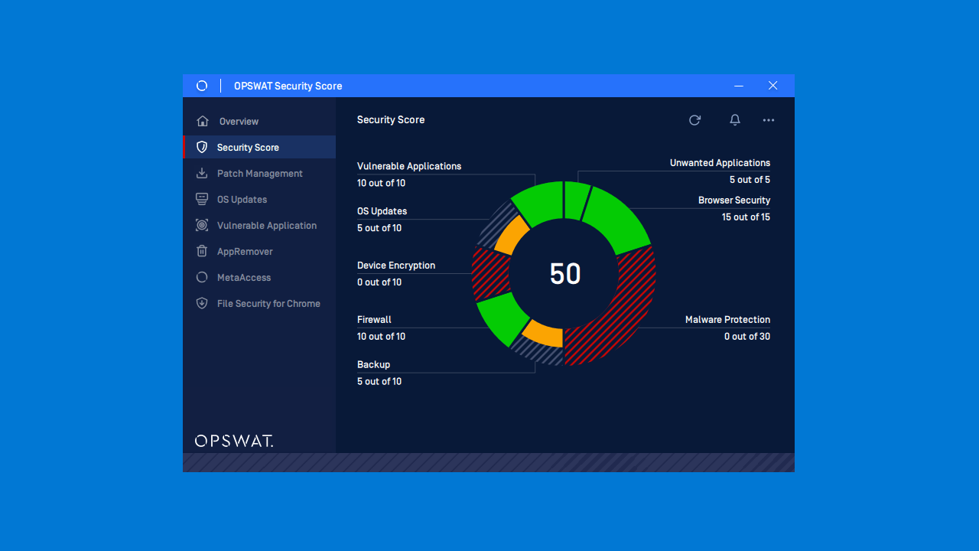Click the orange OS Updates chart segment
Image resolution: width=979 pixels, height=551 pixels.
pyautogui.click(x=512, y=234)
